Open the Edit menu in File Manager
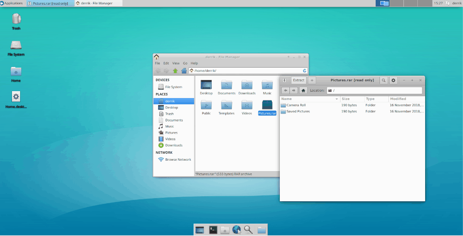 [166, 63]
